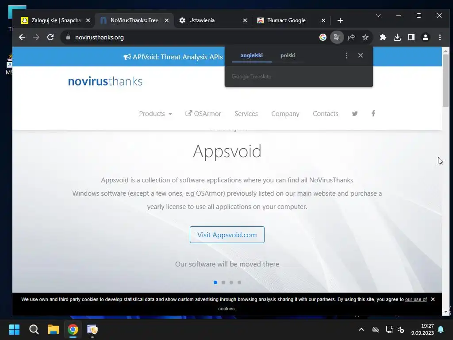Open the shield app on taskbar
The width and height of the screenshot is (453, 340).
point(92,329)
